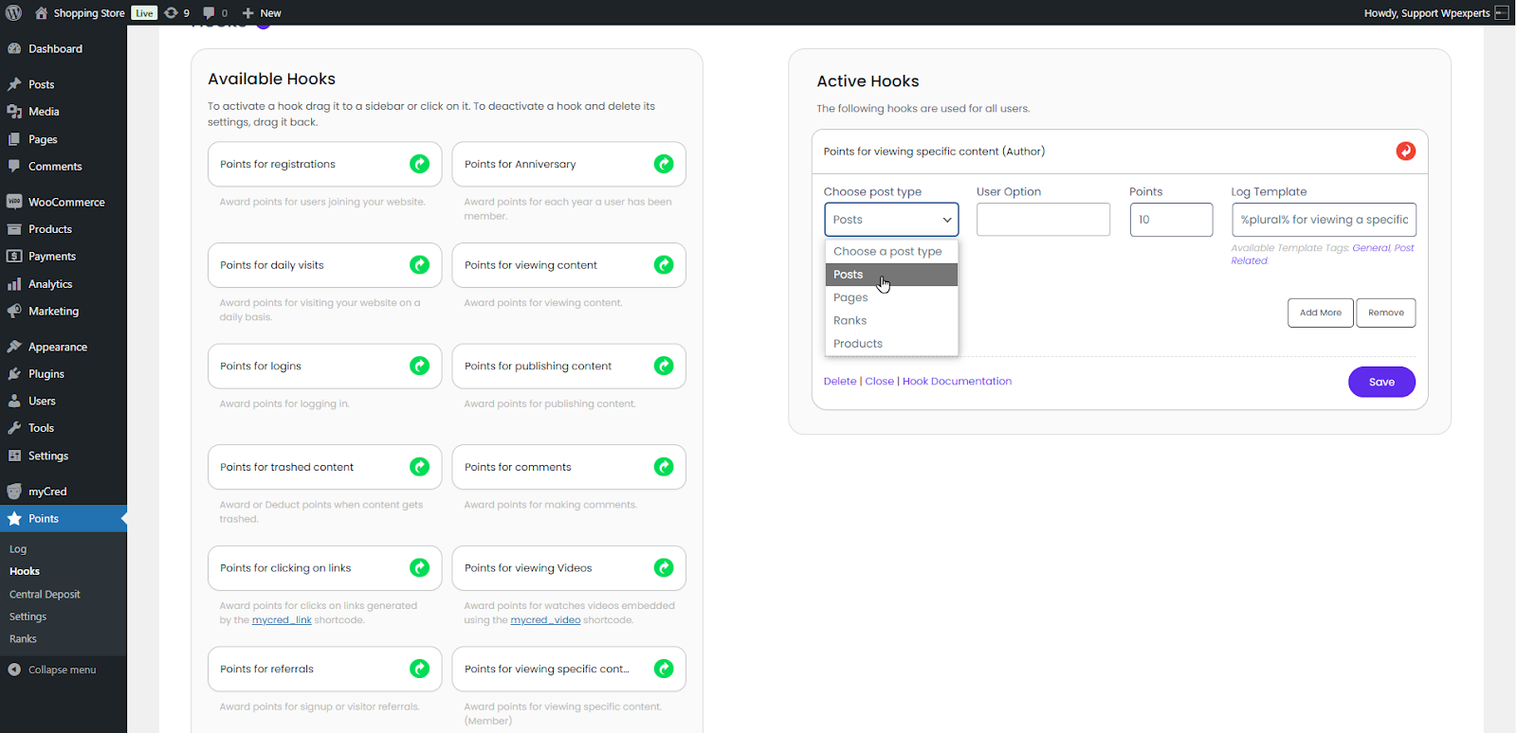Choose Products in the post type list
The width and height of the screenshot is (1517, 733).
(857, 344)
